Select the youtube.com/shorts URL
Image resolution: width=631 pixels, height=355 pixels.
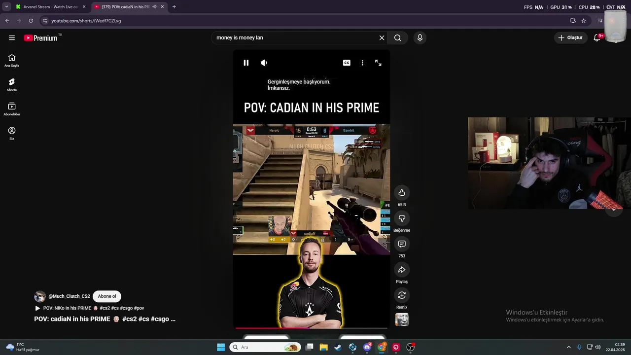pyautogui.click(x=86, y=21)
